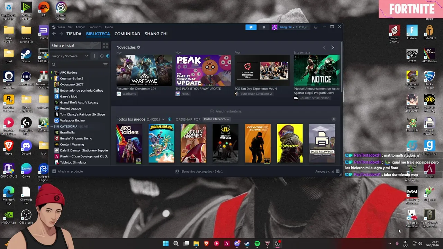Screen dimensions: 443x249
Task: Click Añadir estantería to add a shelf
Action: tap(226, 111)
